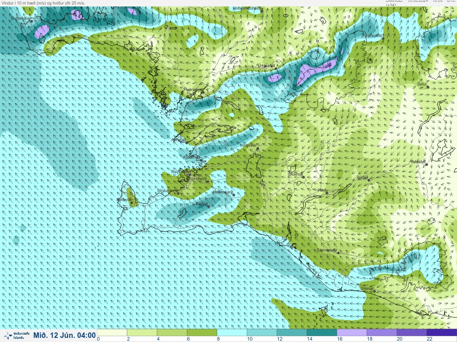
Task: Click the Steinar station marker
Action: pyautogui.click(x=375, y=291)
